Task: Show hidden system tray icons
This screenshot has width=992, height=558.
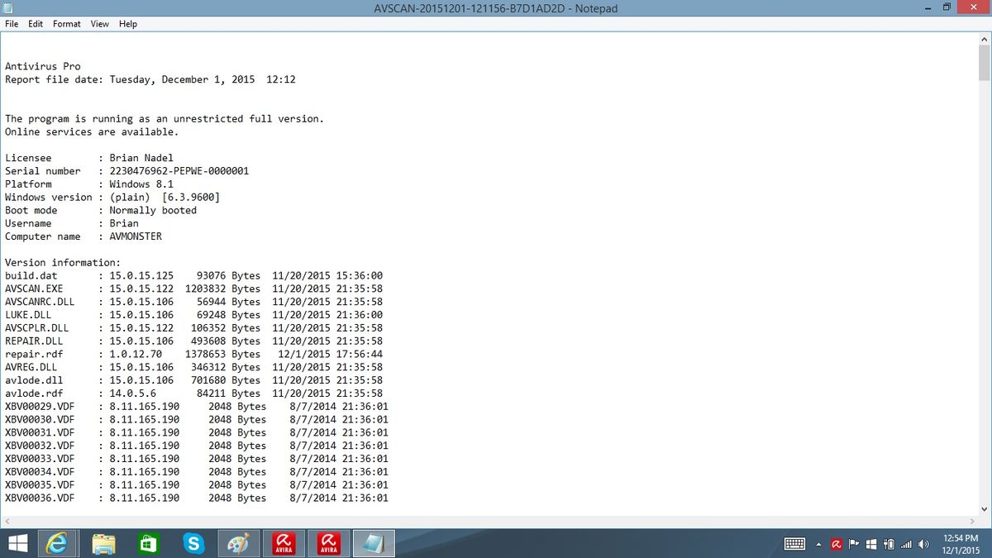Action: (818, 545)
